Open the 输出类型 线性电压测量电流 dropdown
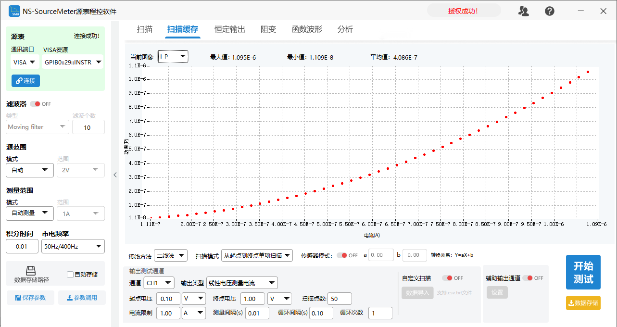 (x=242, y=283)
